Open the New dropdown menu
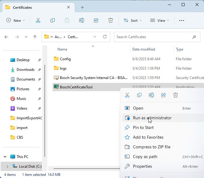 [x=16, y=20]
